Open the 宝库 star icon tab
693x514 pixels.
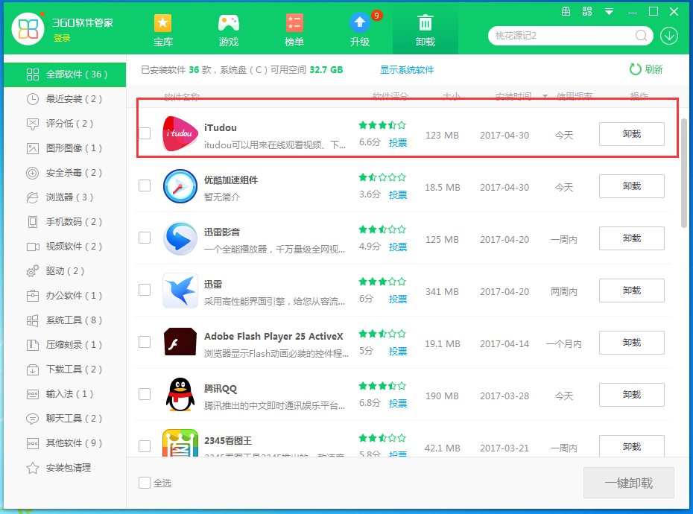click(x=162, y=31)
